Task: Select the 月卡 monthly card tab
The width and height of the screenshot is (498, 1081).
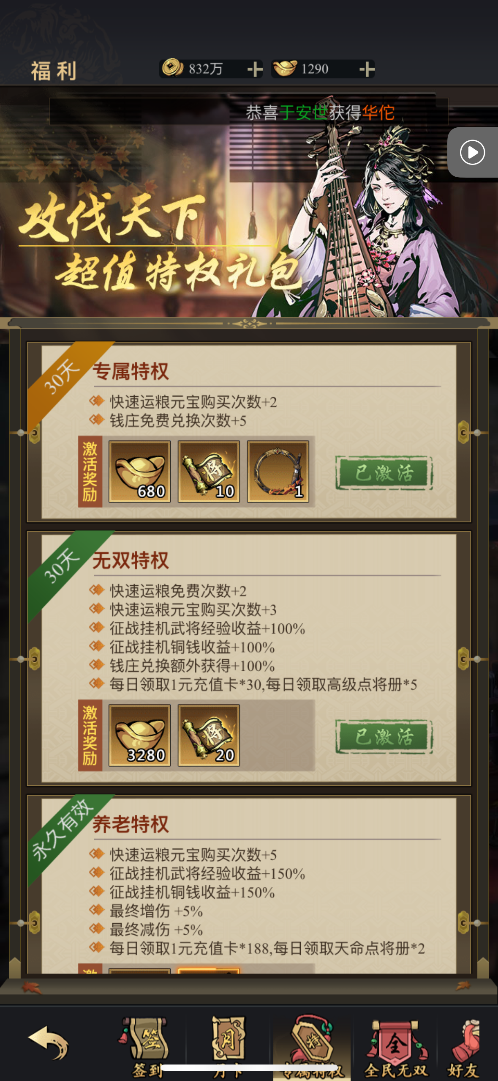Action: pos(228,1046)
